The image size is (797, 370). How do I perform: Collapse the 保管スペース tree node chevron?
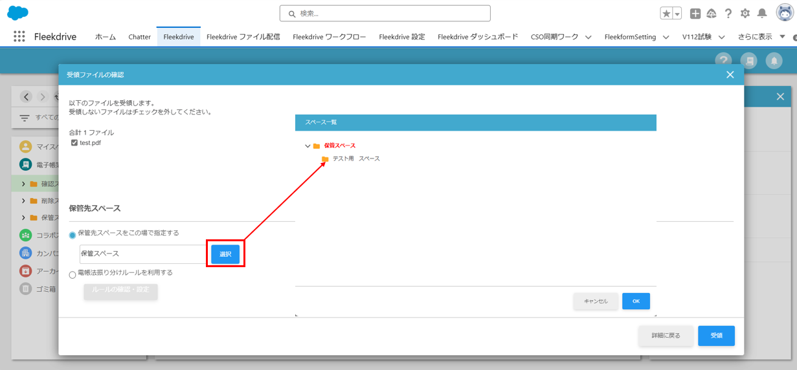point(308,146)
